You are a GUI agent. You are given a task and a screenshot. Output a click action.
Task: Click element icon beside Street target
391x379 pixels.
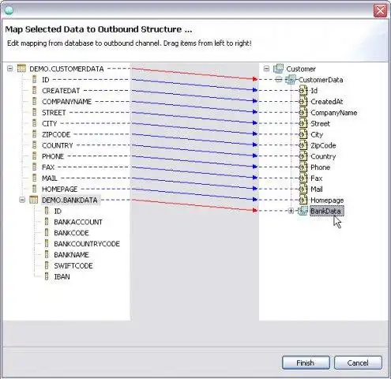(303, 123)
